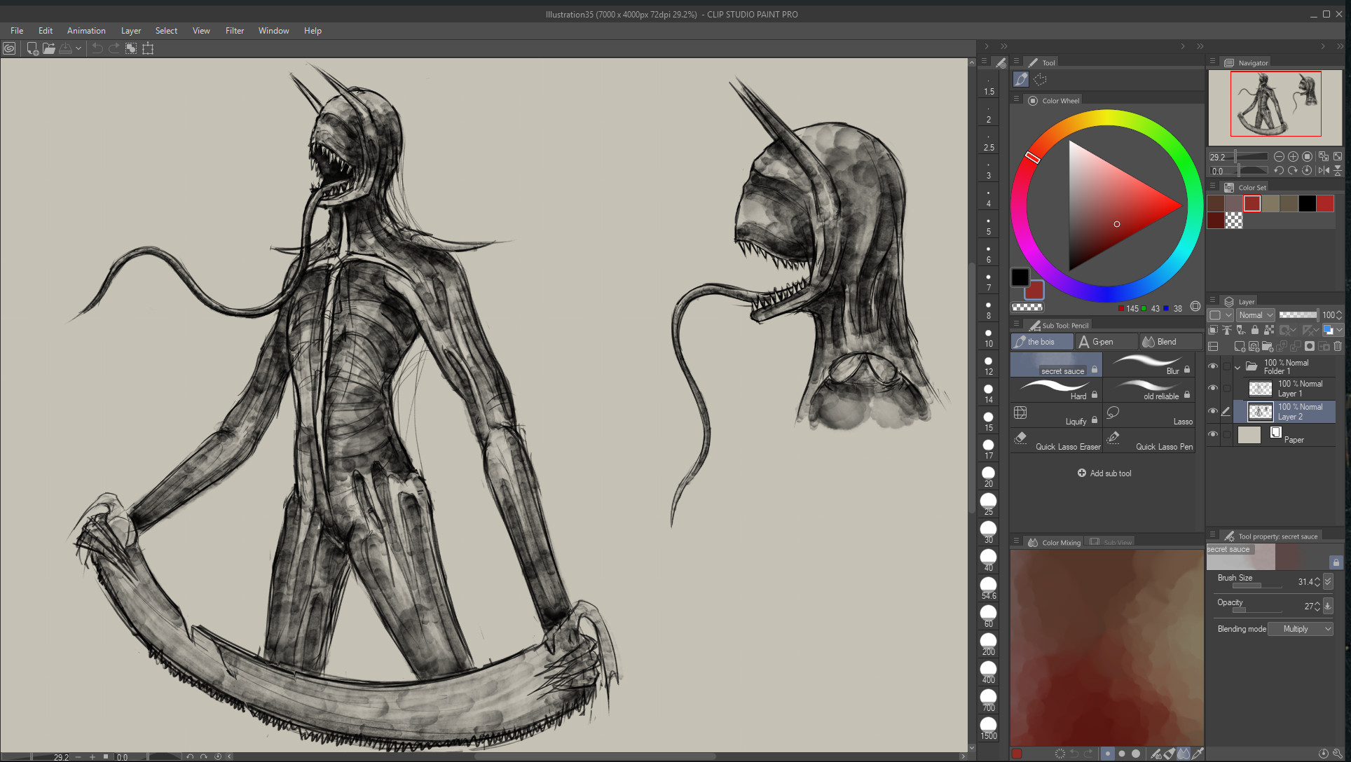Switch to the G-pen tab
This screenshot has width=1351, height=762.
(1106, 342)
